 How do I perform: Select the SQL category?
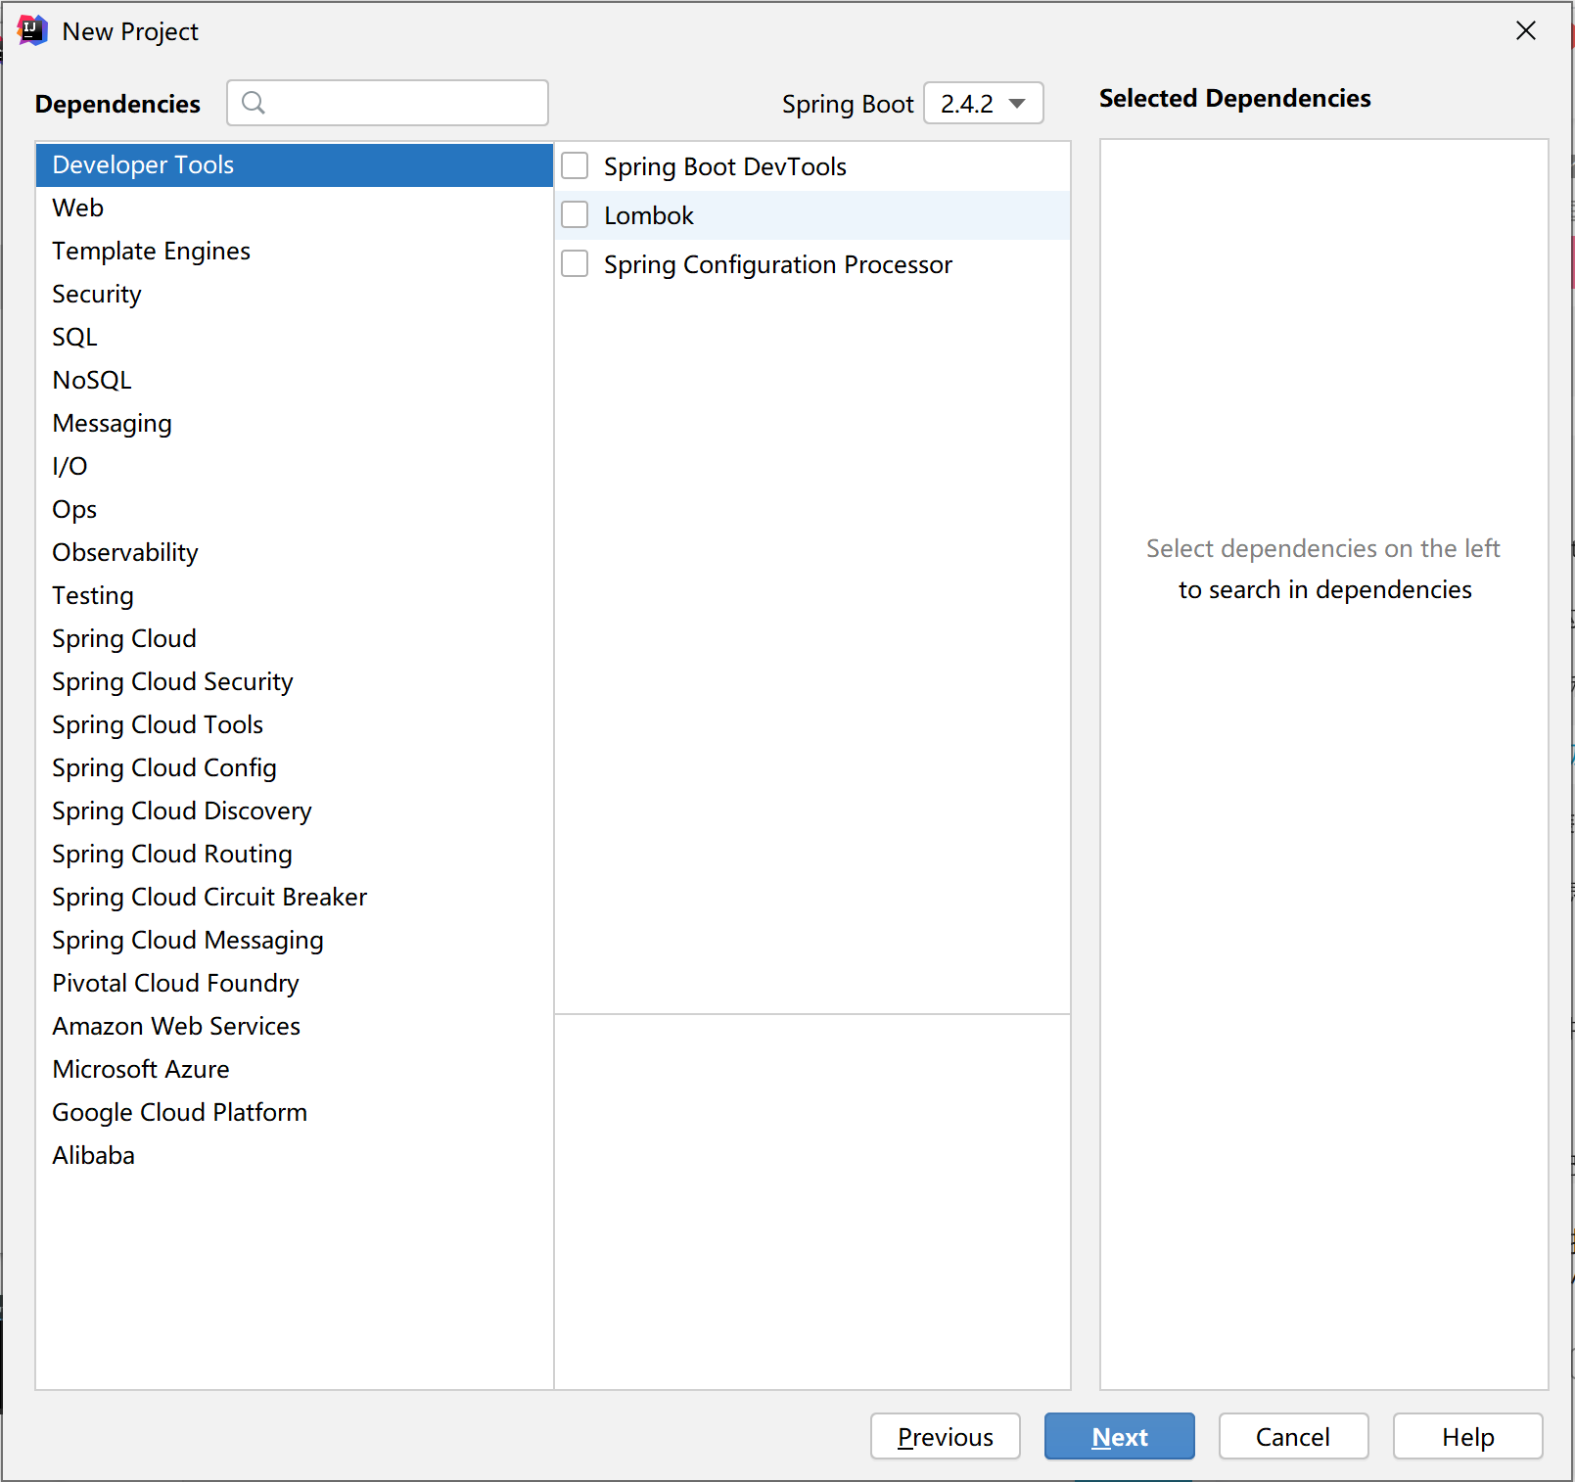[295, 337]
